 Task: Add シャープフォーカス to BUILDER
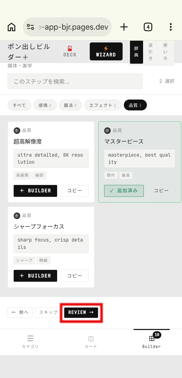[x=35, y=276]
